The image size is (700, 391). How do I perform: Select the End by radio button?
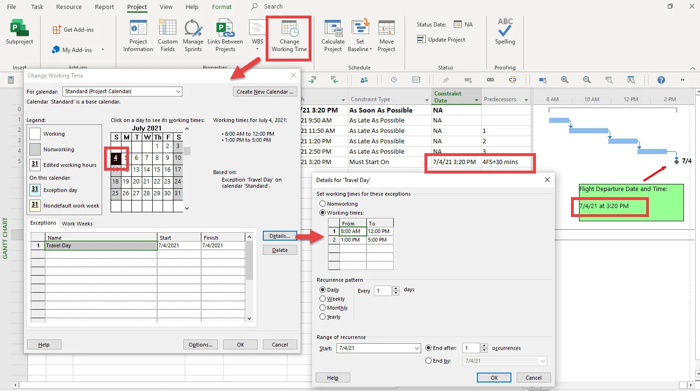[429, 361]
